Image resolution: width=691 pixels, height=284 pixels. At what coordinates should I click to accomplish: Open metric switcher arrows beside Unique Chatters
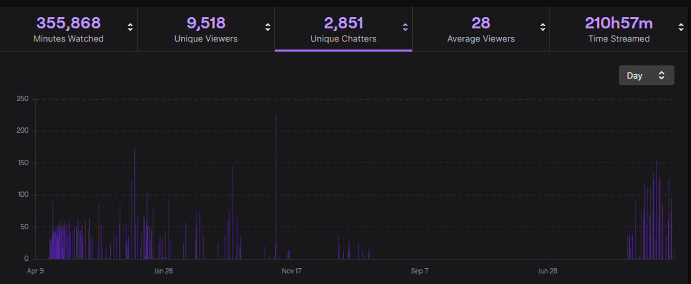[x=405, y=27]
